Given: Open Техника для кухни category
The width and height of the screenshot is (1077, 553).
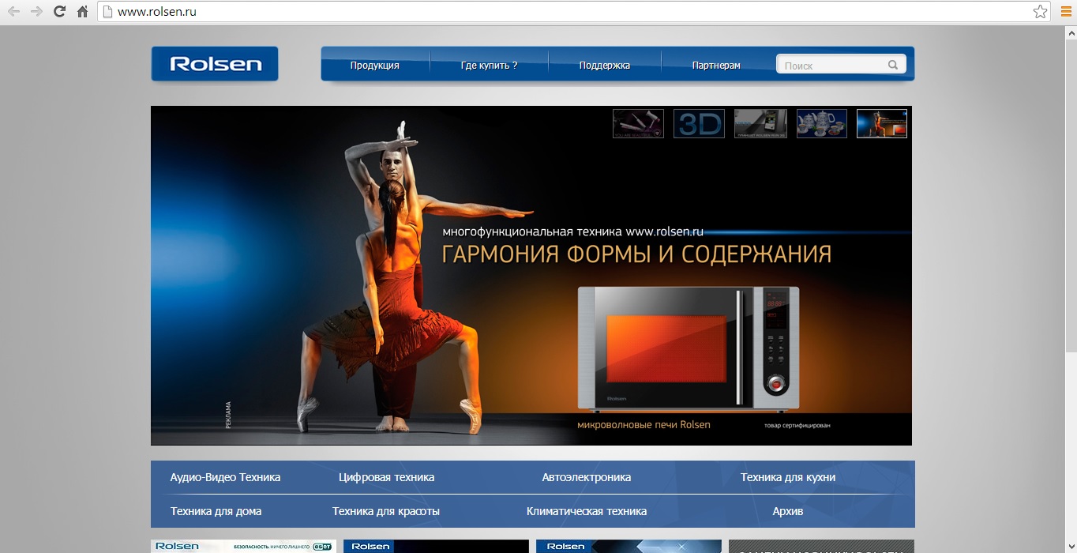Looking at the screenshot, I should coord(788,477).
